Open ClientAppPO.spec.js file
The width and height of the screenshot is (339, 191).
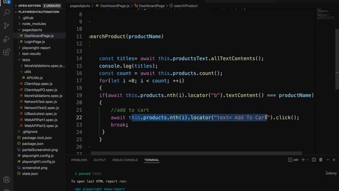click(x=41, y=90)
